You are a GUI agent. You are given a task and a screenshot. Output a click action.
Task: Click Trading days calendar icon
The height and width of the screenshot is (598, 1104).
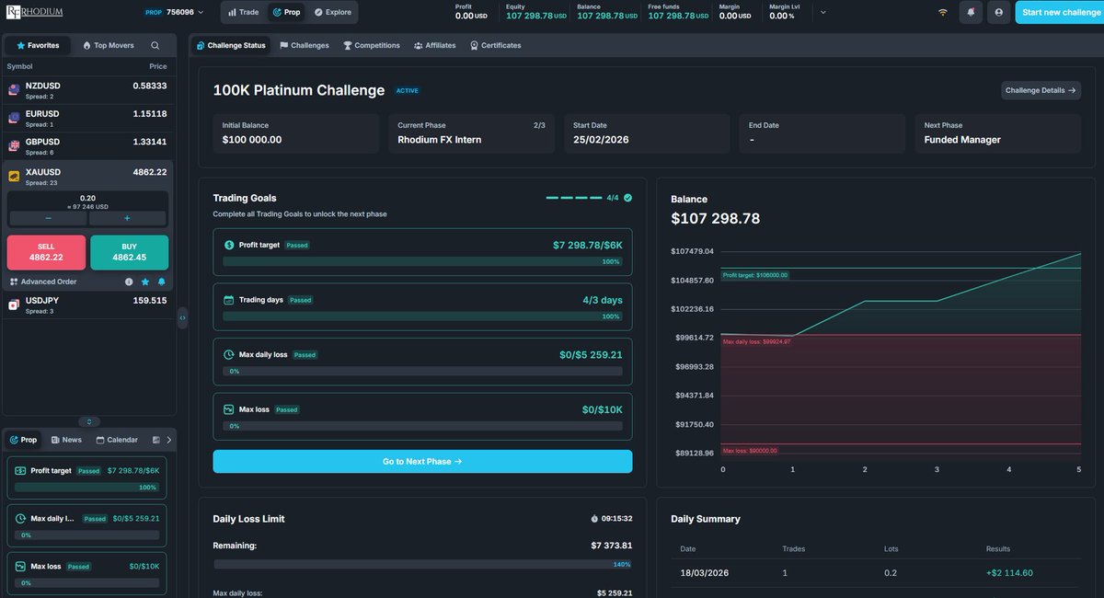230,300
